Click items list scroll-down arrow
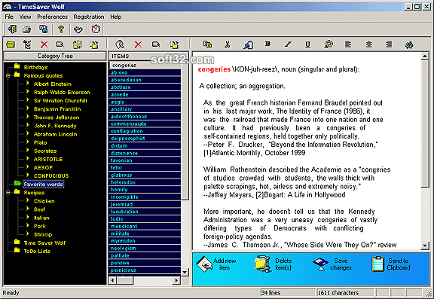The height and width of the screenshot is (299, 434). click(185, 272)
